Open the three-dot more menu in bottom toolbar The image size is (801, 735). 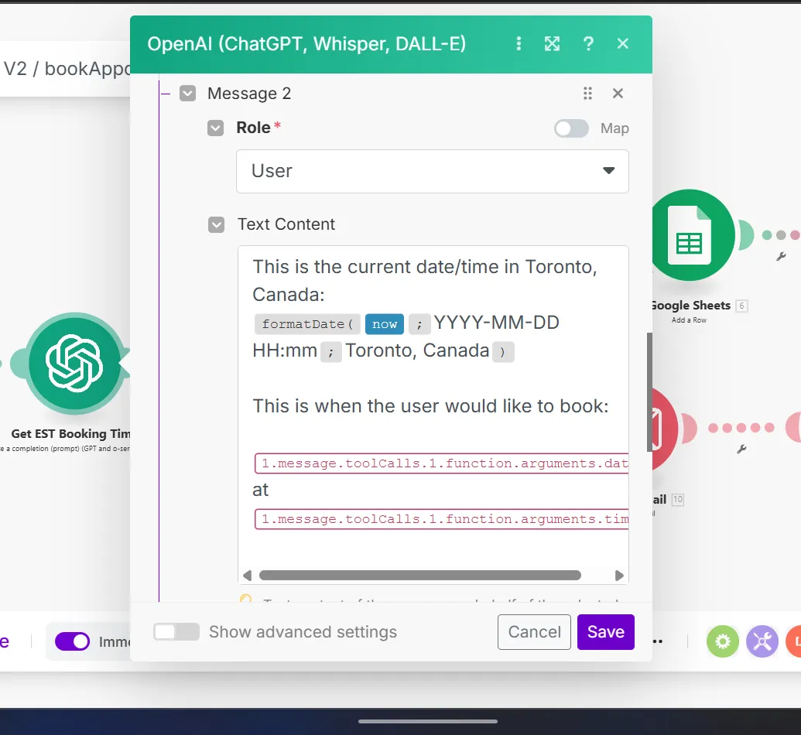pyautogui.click(x=658, y=641)
